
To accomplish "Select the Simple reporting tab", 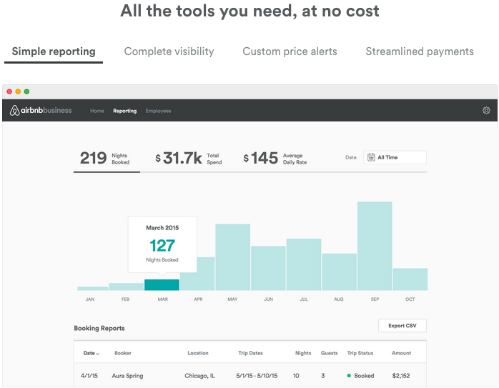I will (54, 51).
